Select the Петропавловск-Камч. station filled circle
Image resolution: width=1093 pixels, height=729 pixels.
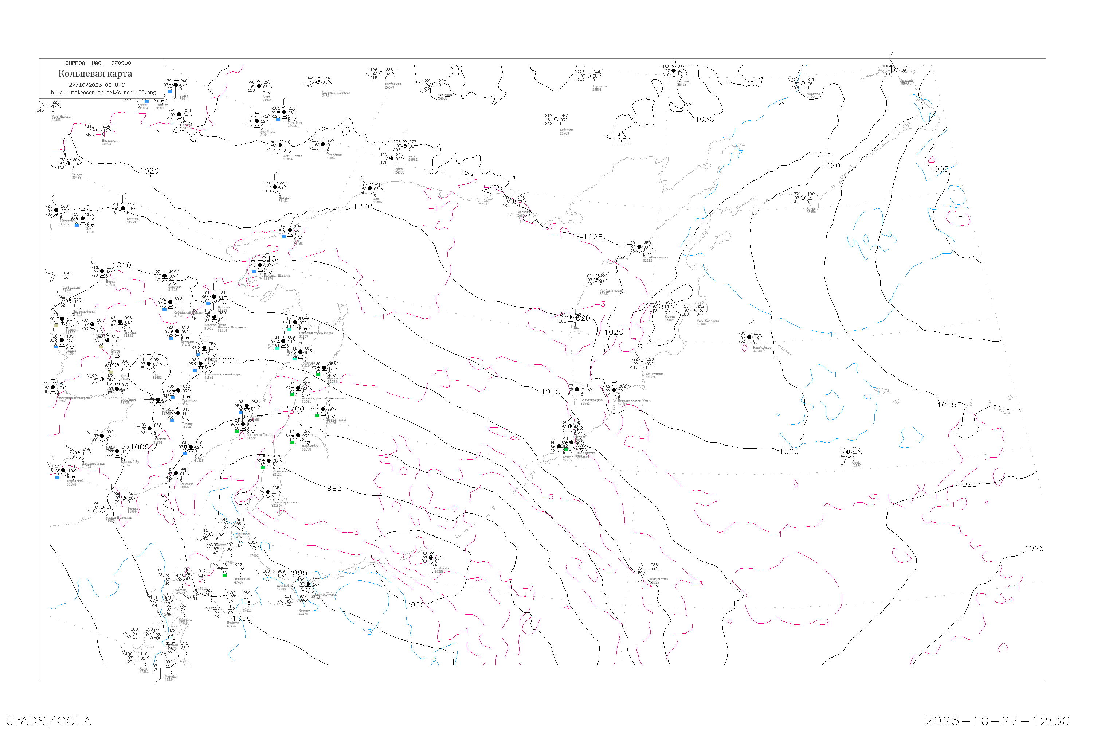(x=614, y=390)
